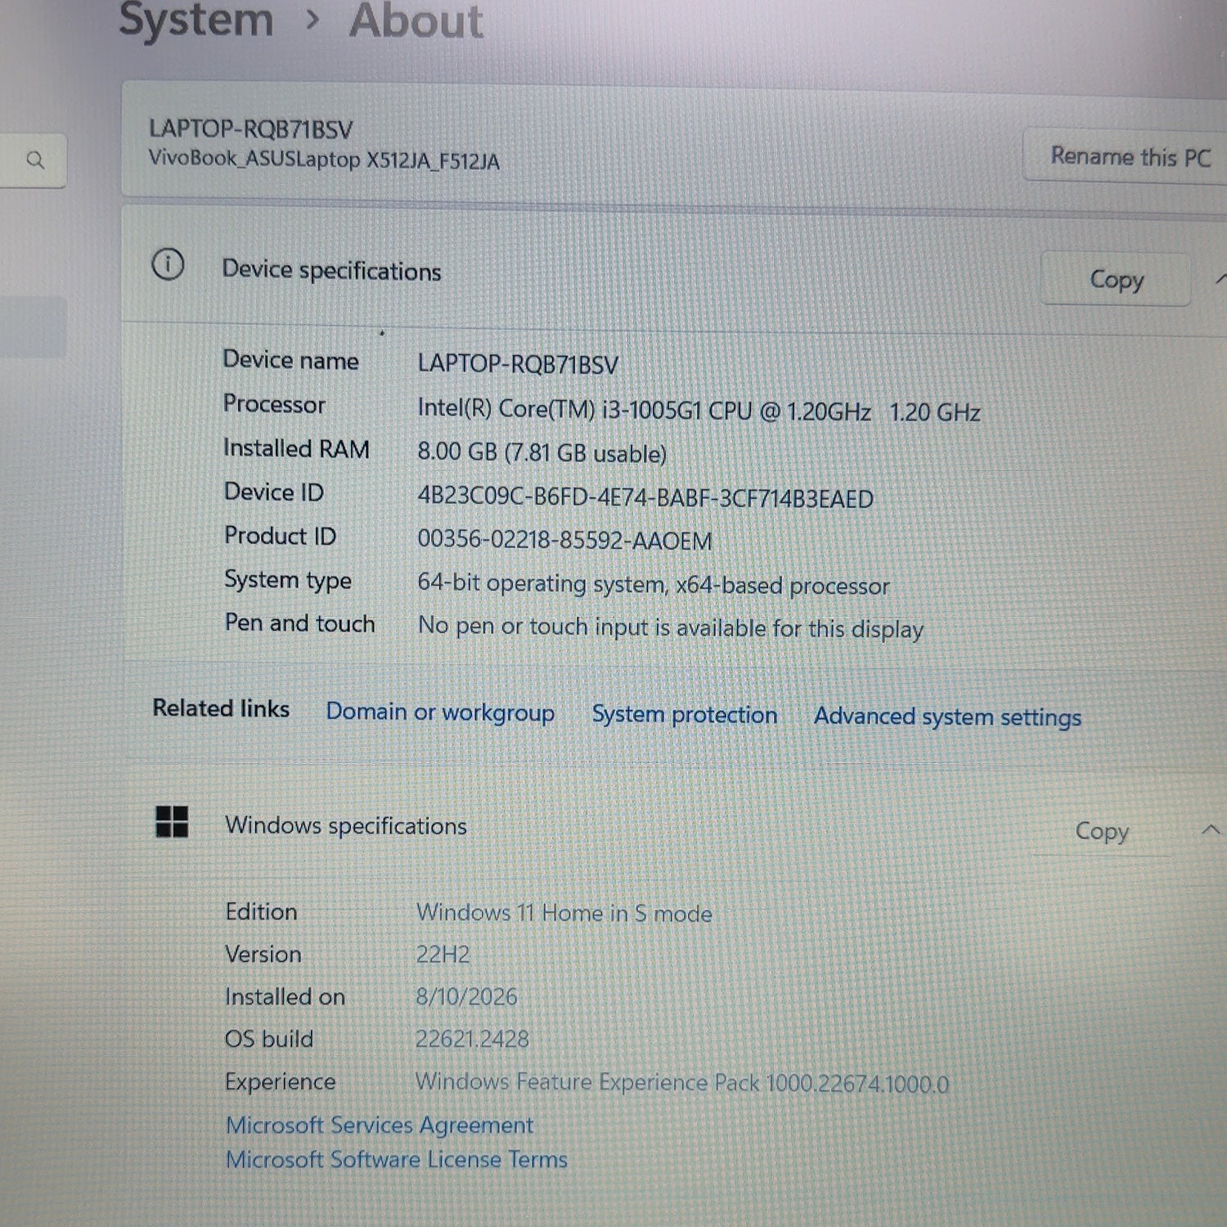Click the Device specifications header
The width and height of the screenshot is (1227, 1227).
point(331,270)
